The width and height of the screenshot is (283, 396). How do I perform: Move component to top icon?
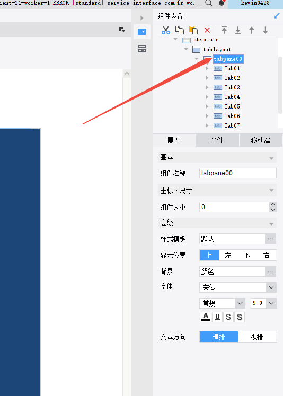[224, 30]
